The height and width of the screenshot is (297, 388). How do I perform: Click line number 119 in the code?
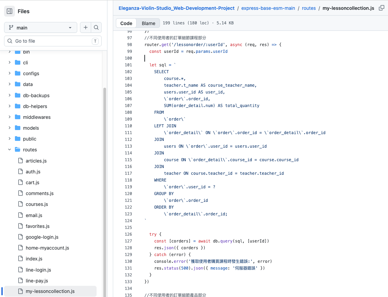tap(128, 187)
